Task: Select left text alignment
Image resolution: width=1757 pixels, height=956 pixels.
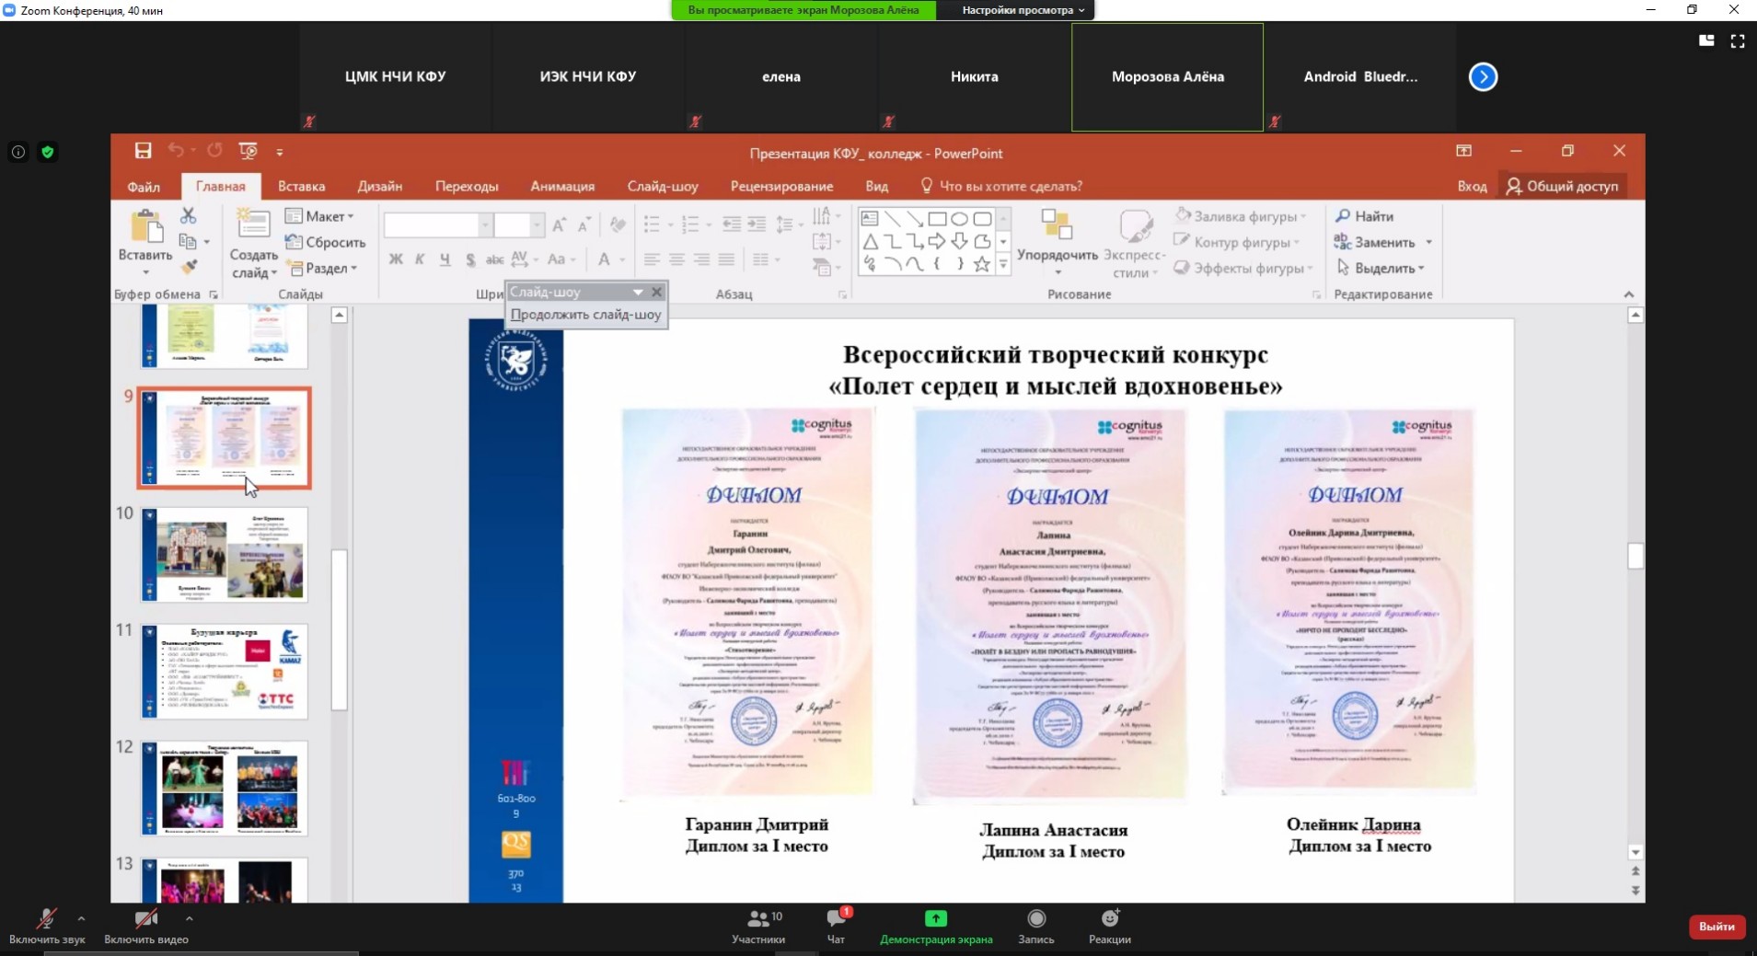Action: tap(652, 260)
